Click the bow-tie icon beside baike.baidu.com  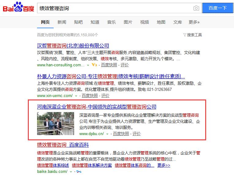coord(79,171)
